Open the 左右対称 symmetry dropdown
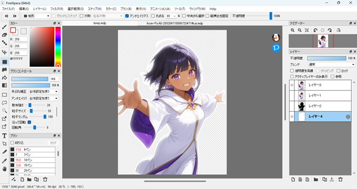Image resolution: width=357 pixels, height=189 pixels. point(107,16)
